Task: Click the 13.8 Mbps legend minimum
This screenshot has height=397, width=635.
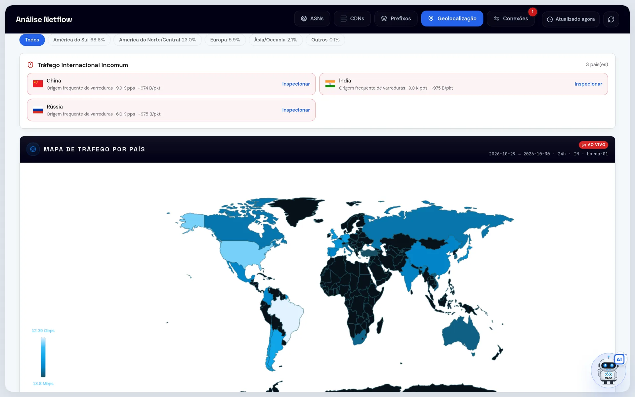Action: click(43, 383)
